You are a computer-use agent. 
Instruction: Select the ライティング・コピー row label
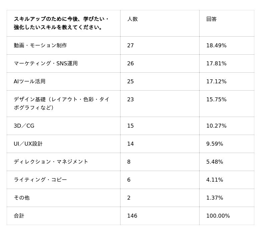(x=40, y=180)
